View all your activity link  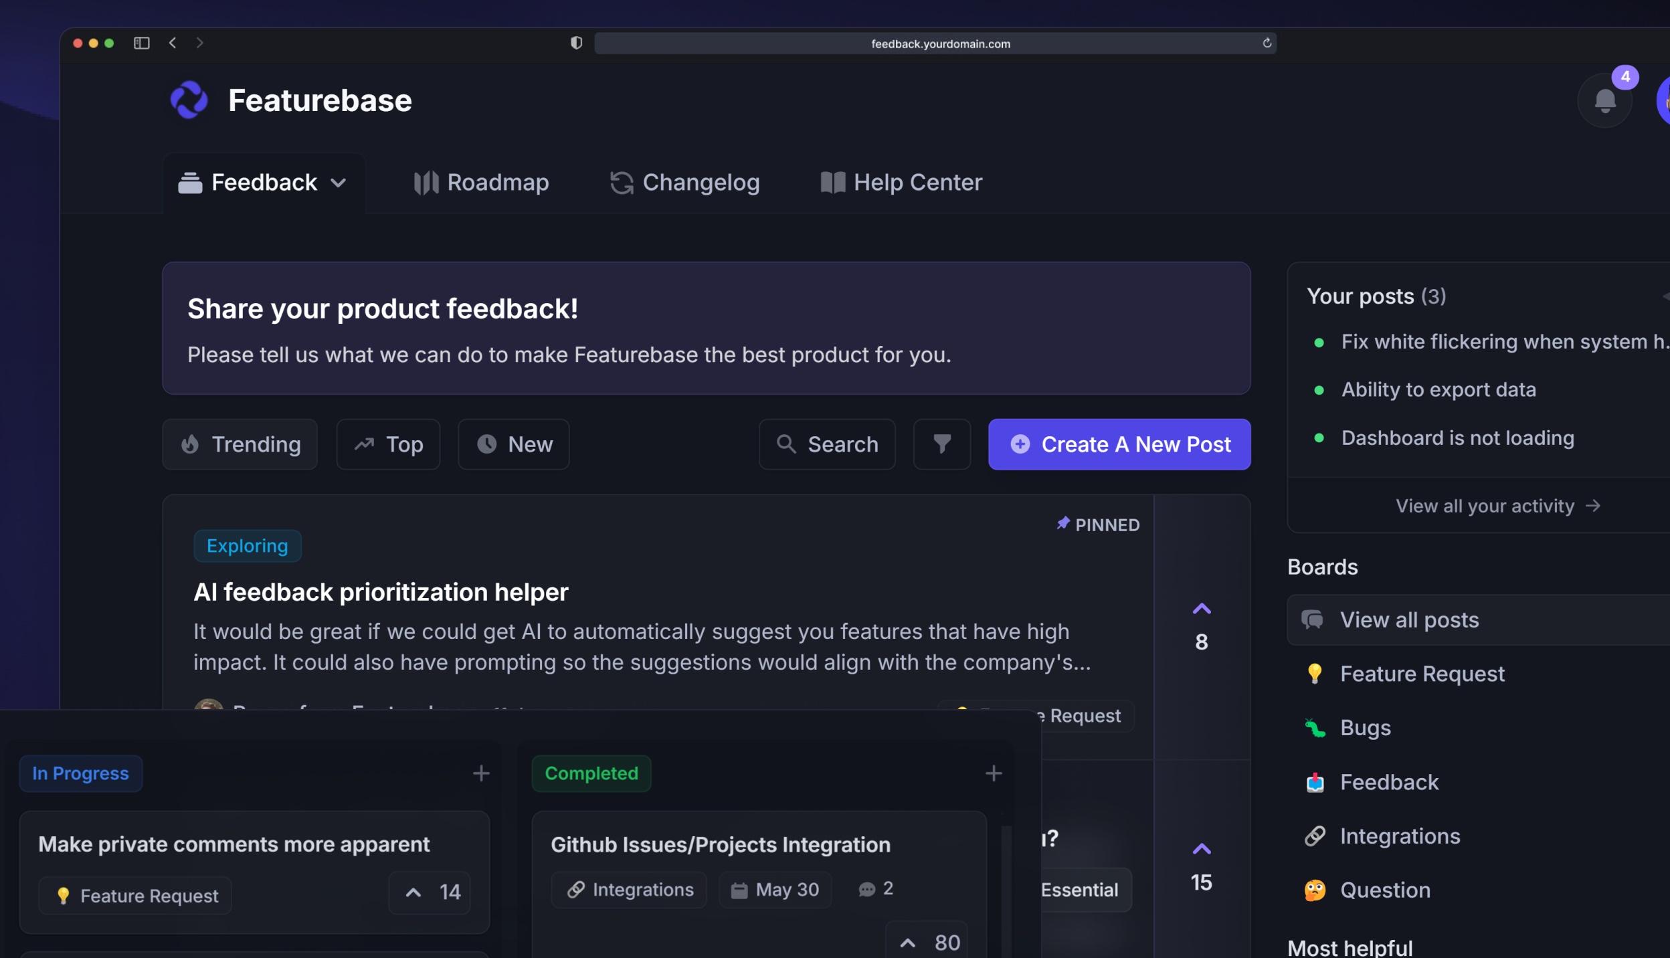click(x=1497, y=506)
